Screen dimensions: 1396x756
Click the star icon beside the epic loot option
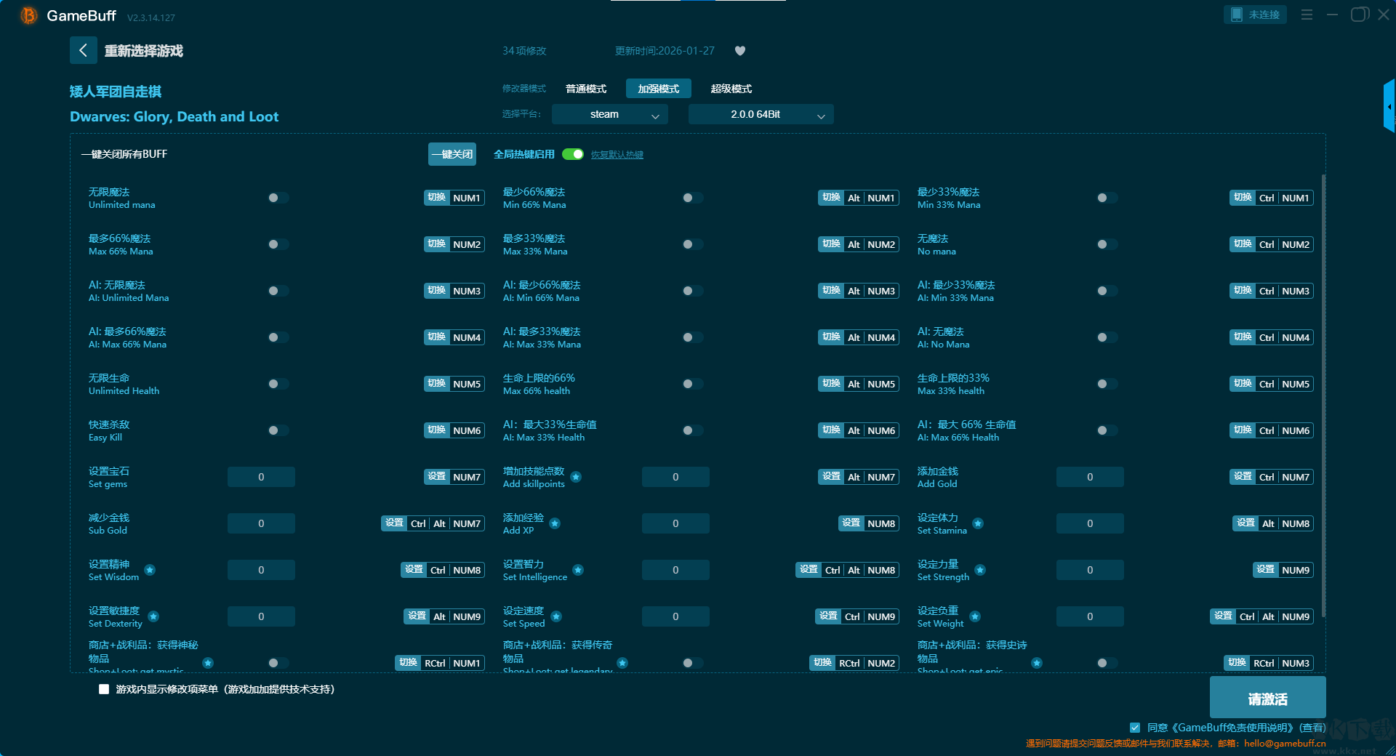[1037, 663]
